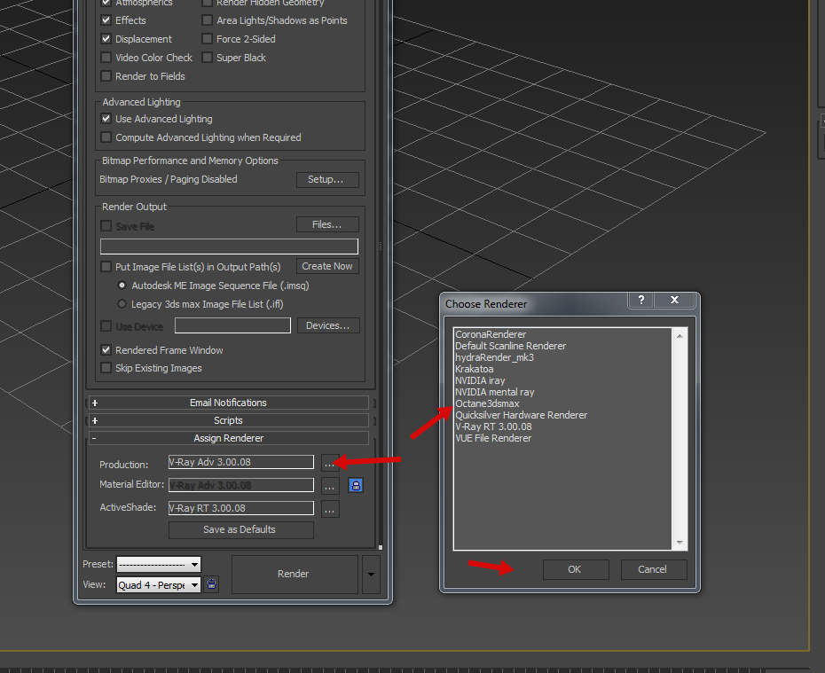Click OK in Choose Renderer dialog

pyautogui.click(x=576, y=569)
